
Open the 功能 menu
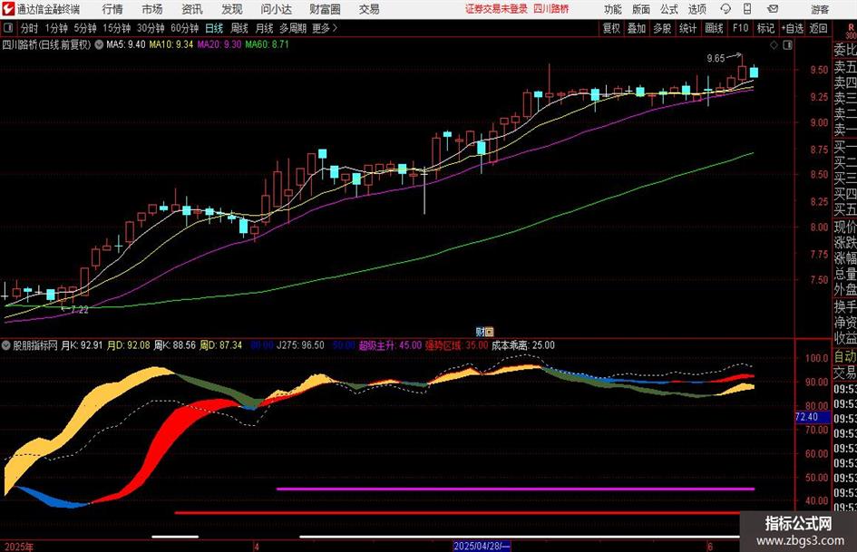[613, 9]
